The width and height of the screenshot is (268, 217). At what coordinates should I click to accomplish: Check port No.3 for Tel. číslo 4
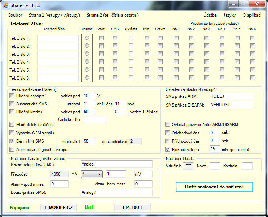tap(207, 62)
